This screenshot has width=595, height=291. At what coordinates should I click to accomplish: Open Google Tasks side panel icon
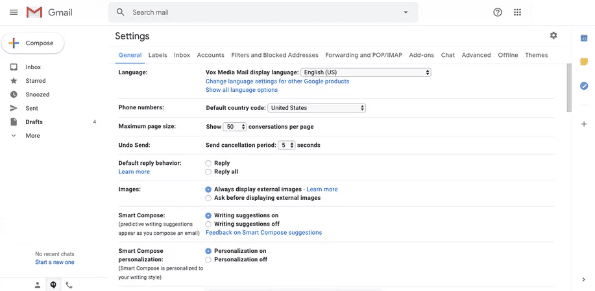(584, 85)
